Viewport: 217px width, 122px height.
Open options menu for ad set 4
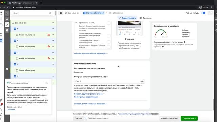pos(53,41)
